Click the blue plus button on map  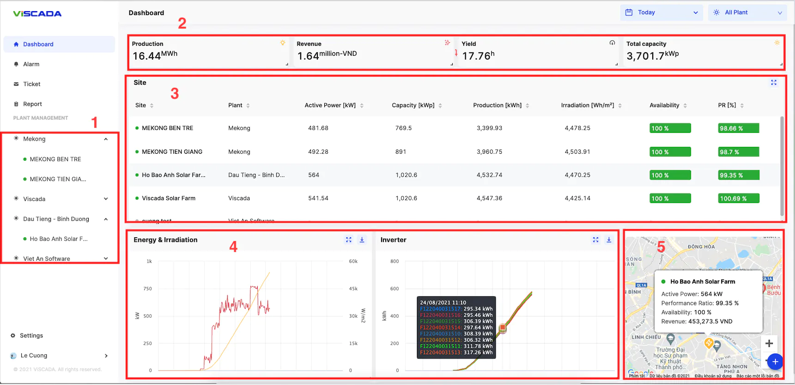tap(775, 362)
